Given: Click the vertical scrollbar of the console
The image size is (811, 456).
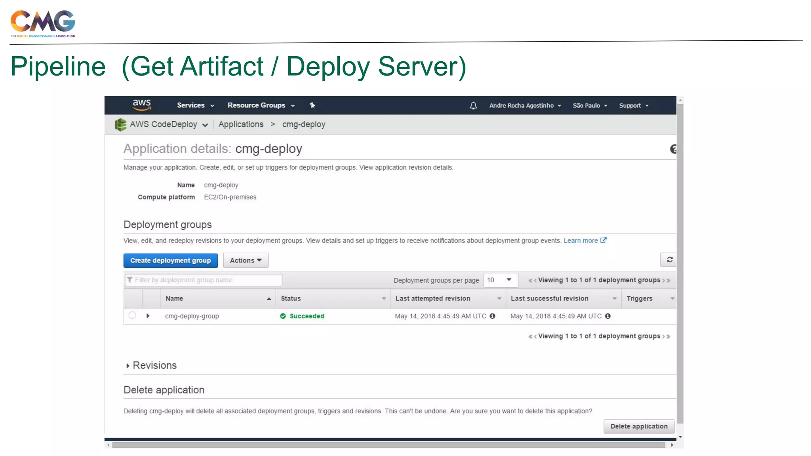Looking at the screenshot, I should [x=680, y=261].
